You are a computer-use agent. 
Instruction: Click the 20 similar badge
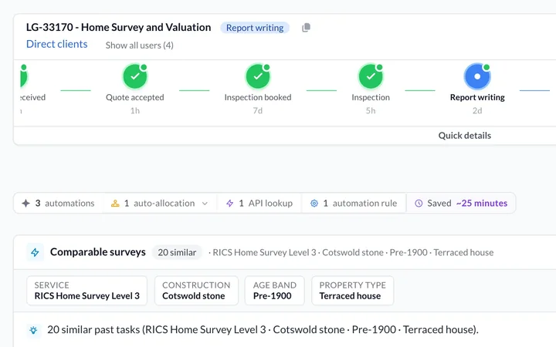177,252
